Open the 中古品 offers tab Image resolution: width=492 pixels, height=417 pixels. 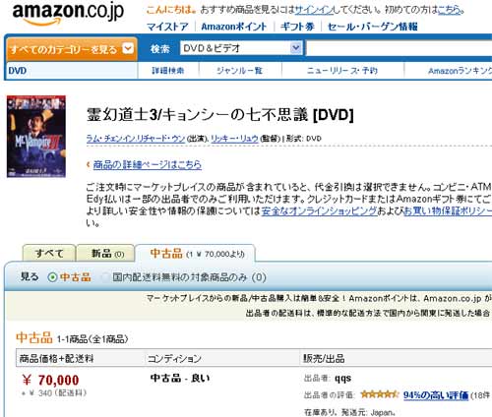click(196, 254)
